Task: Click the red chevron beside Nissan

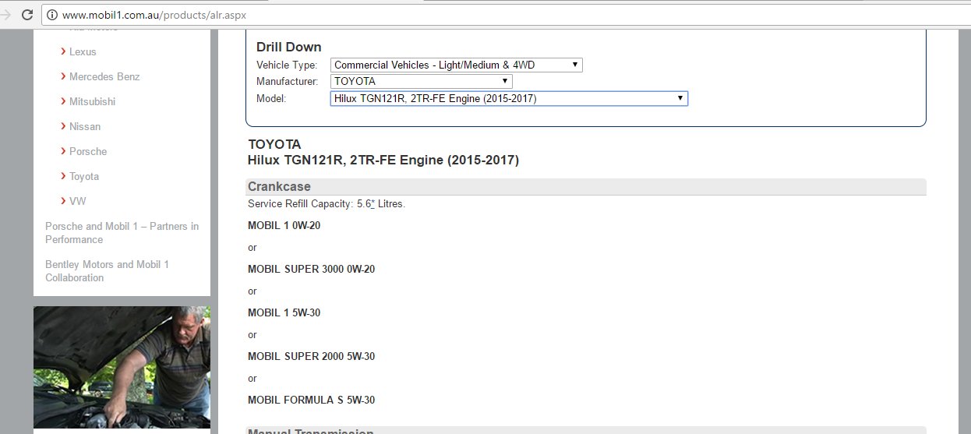Action: point(62,126)
